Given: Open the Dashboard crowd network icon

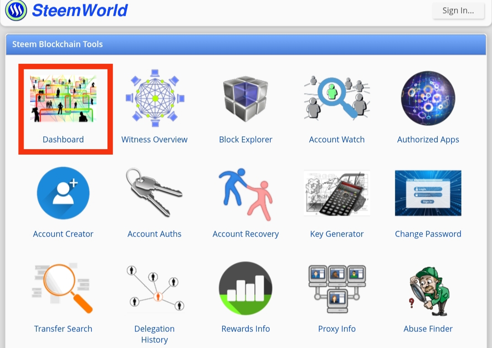Looking at the screenshot, I should [x=63, y=99].
